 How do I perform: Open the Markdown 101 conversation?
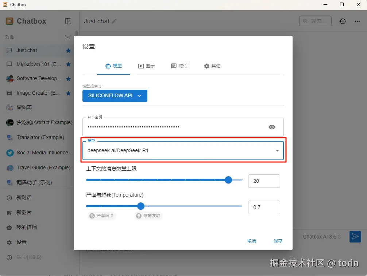click(39, 64)
